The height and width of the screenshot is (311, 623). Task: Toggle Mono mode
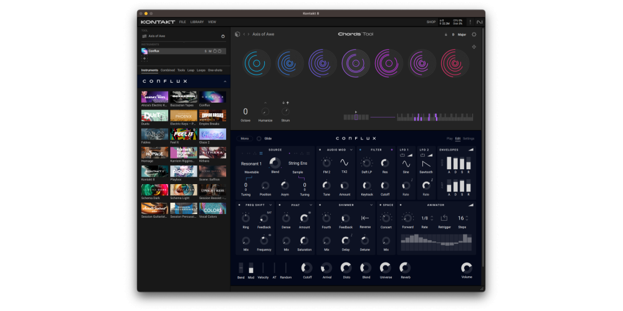click(x=245, y=139)
